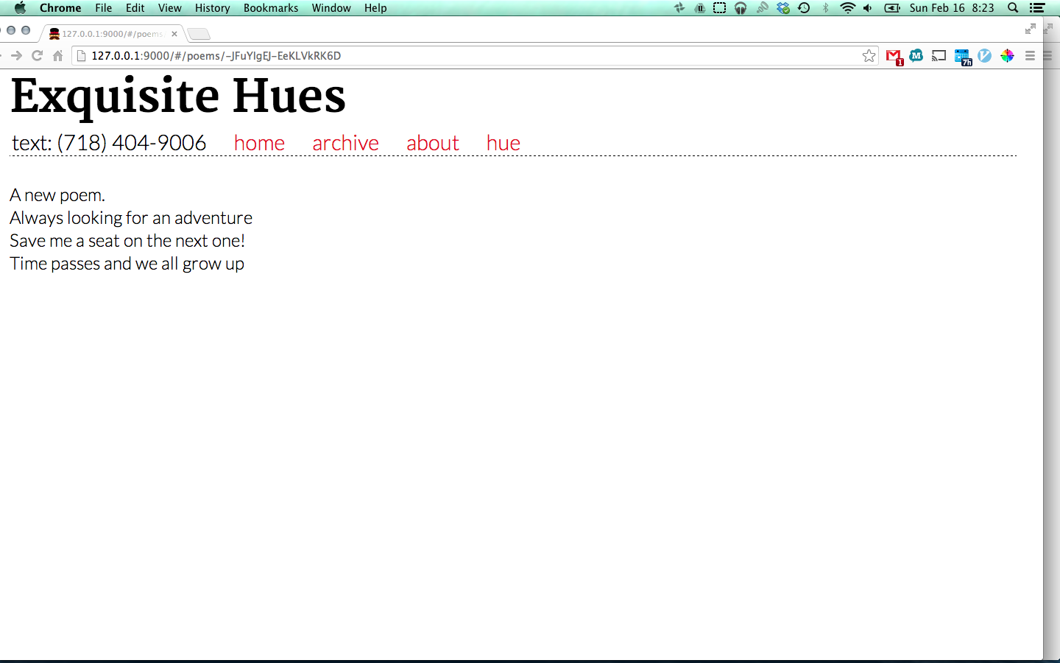
Task: Open the Help menu
Action: (375, 8)
